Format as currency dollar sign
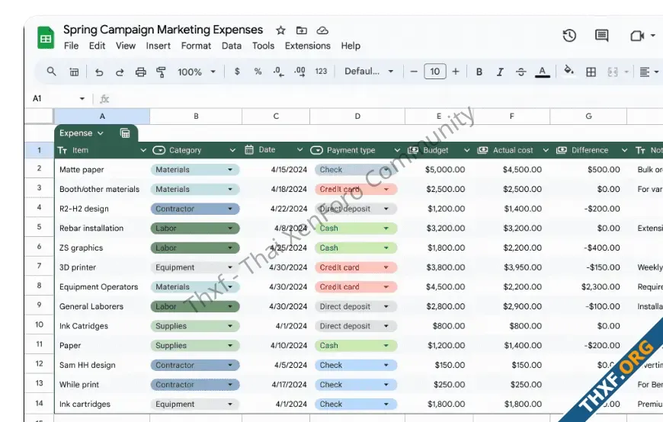 click(x=237, y=72)
